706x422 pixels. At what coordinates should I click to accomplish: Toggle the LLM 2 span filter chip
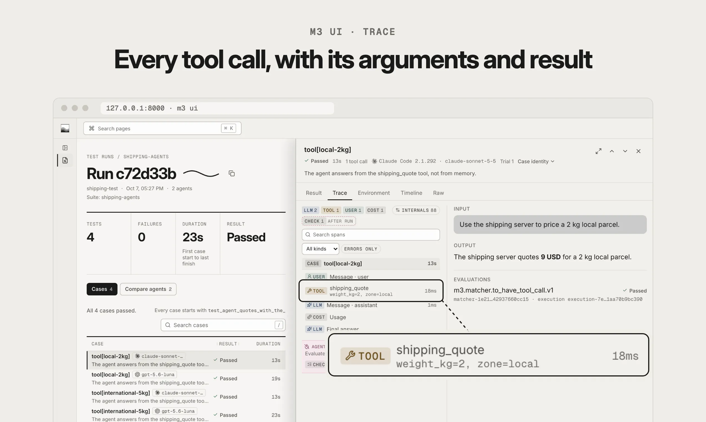310,210
